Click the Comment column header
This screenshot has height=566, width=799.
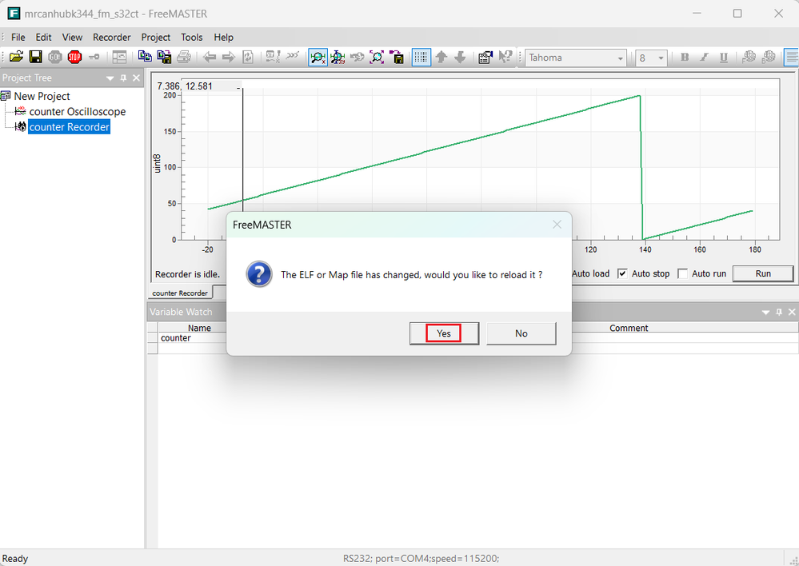pyautogui.click(x=629, y=328)
